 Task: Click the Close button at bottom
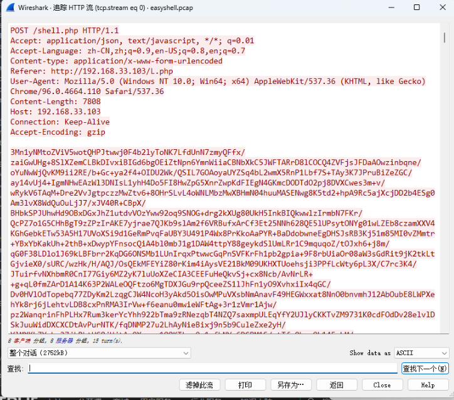click(x=382, y=385)
